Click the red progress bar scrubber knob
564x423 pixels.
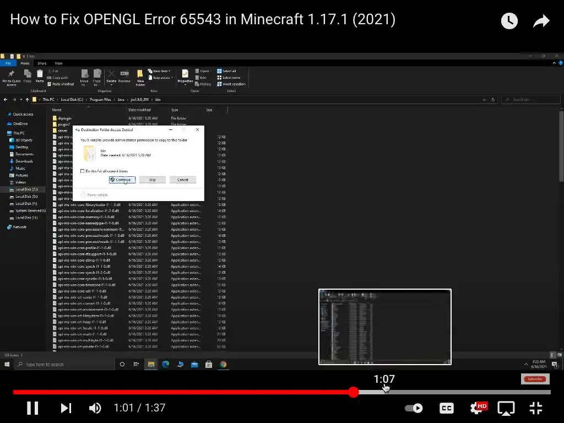click(x=354, y=392)
